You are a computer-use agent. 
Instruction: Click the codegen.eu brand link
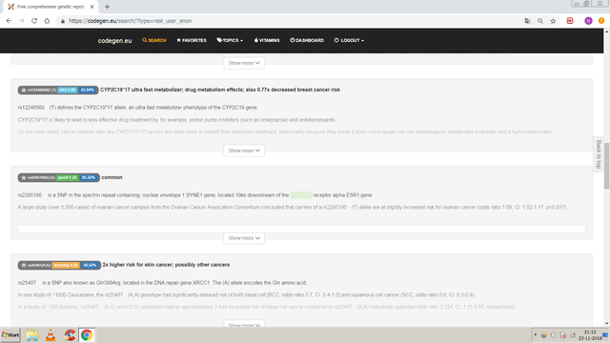(x=114, y=41)
